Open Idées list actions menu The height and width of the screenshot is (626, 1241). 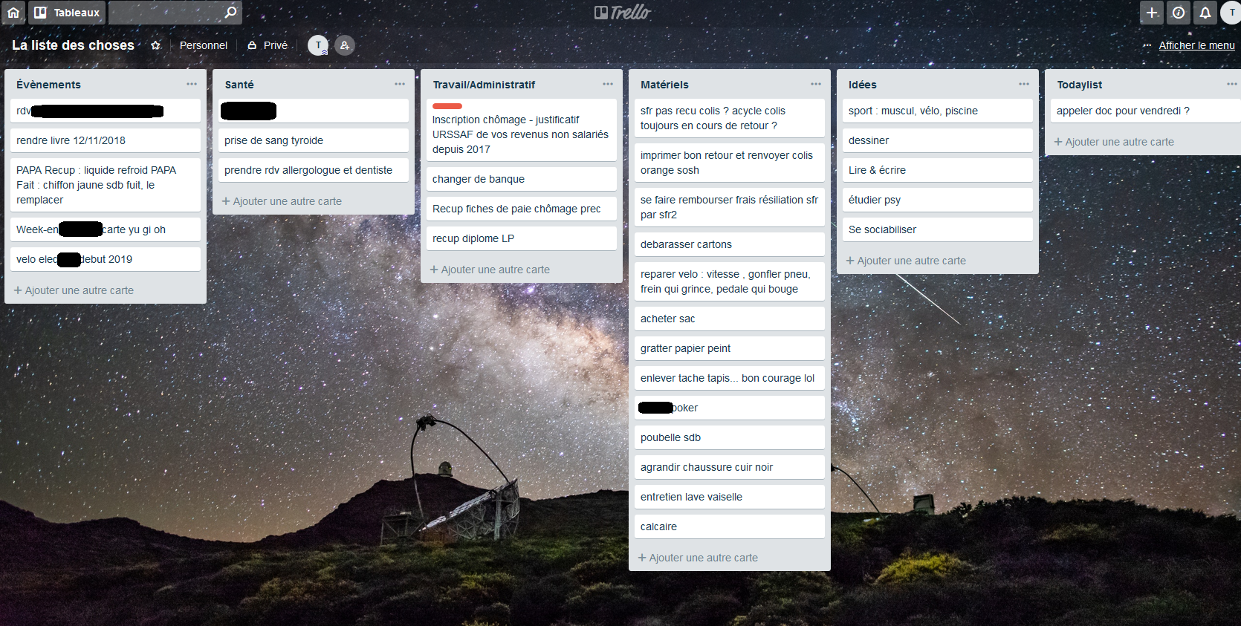click(1024, 84)
